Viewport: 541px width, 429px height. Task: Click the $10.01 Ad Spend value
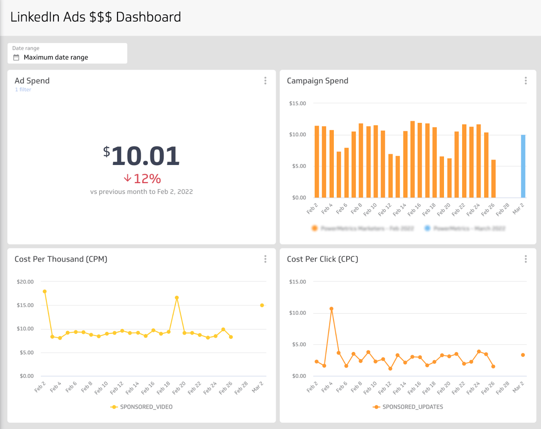pyautogui.click(x=142, y=156)
